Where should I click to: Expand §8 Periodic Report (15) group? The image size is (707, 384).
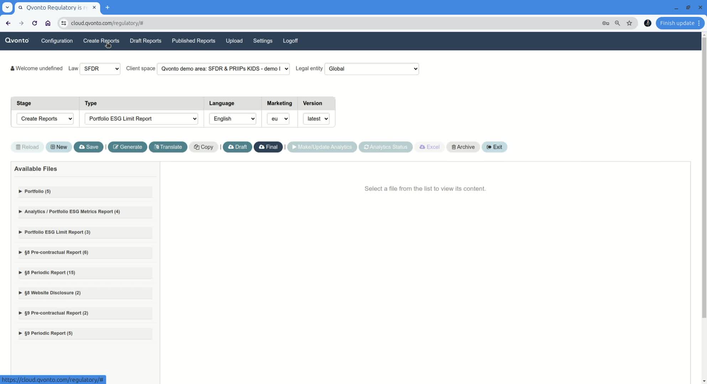(49, 272)
